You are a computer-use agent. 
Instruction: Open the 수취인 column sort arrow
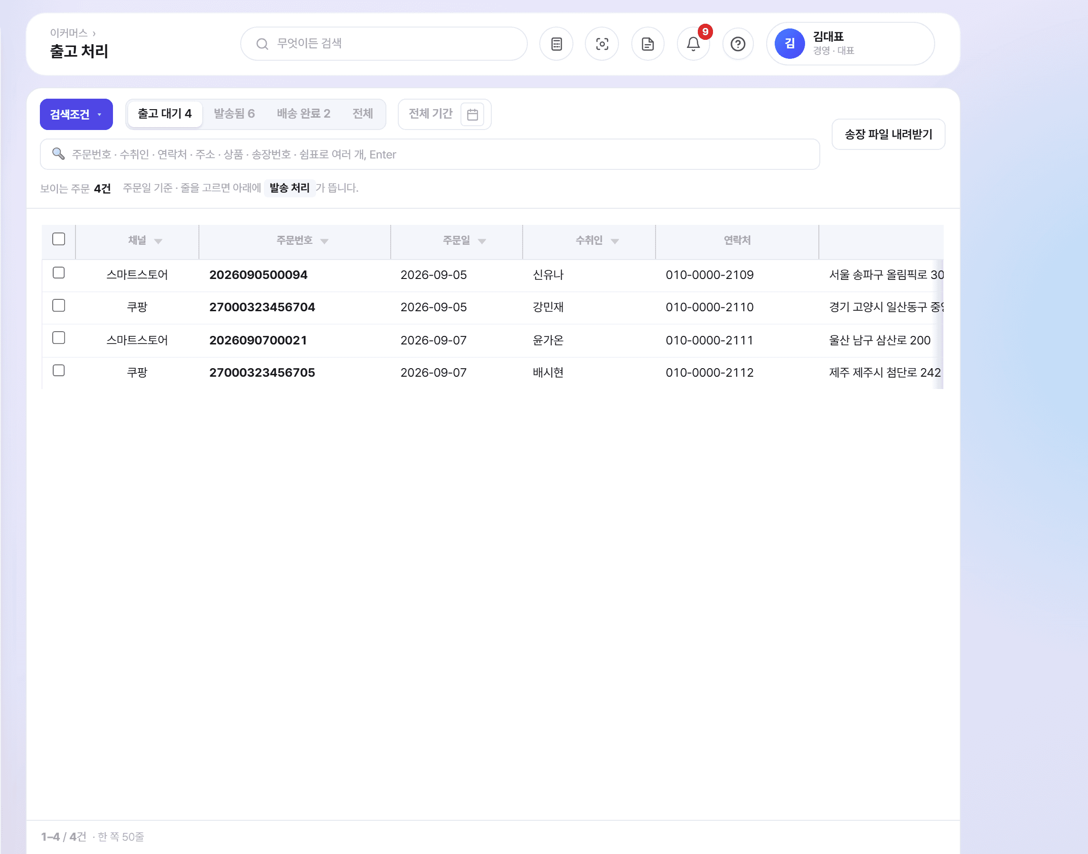click(x=615, y=241)
